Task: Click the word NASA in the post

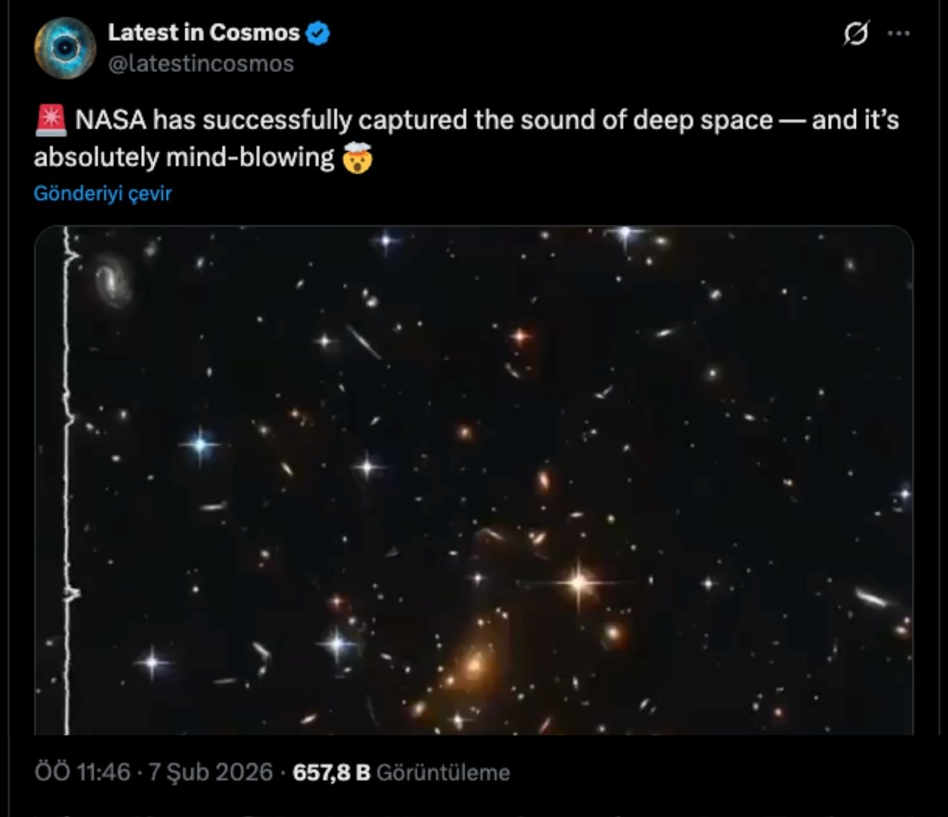Action: 111,120
